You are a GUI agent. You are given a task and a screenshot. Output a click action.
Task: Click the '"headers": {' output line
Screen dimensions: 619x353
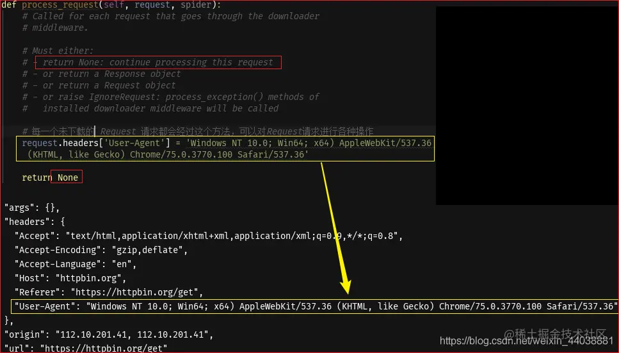tap(35, 222)
